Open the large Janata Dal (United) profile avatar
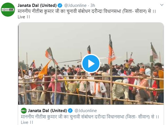 click(8, 10)
